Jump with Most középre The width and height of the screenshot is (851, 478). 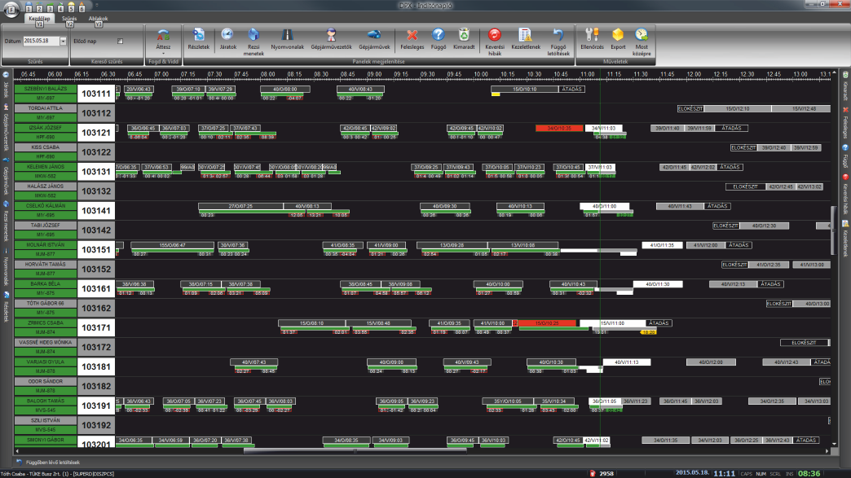coord(642,42)
